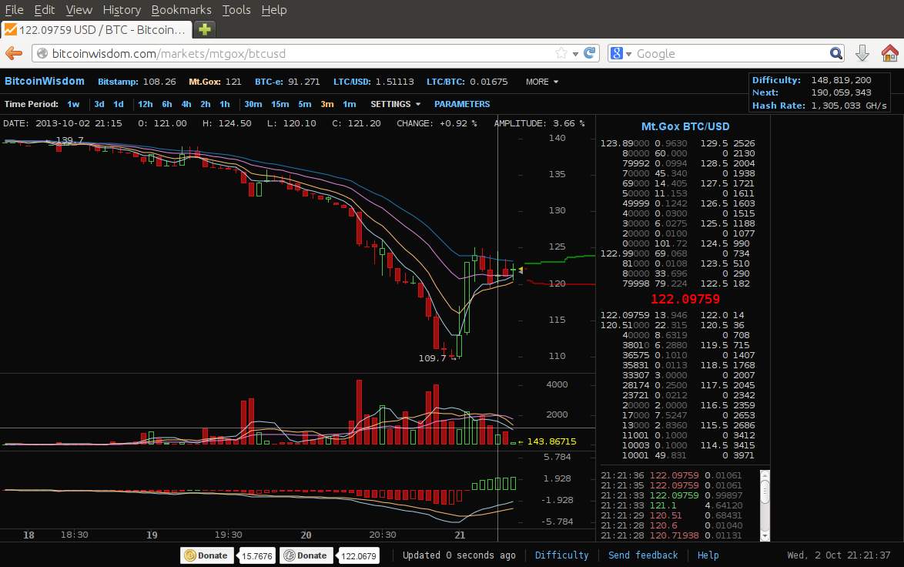Switch to Bitstamp market
The width and height of the screenshot is (904, 567).
point(136,82)
